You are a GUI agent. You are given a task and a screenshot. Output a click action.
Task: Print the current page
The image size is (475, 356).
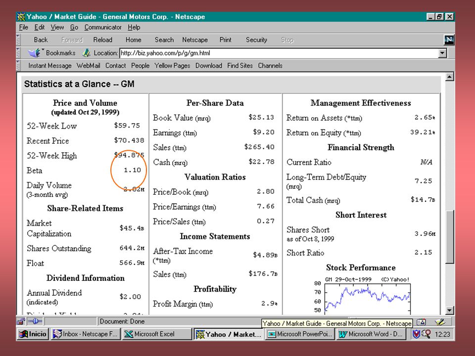226,40
